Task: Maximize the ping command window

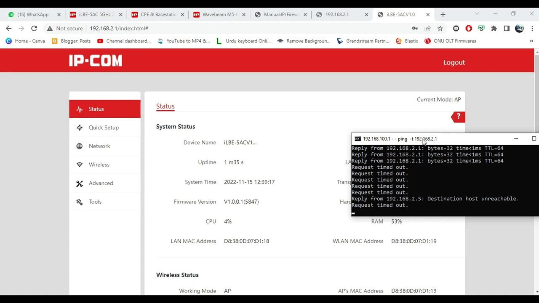Action: point(534,138)
